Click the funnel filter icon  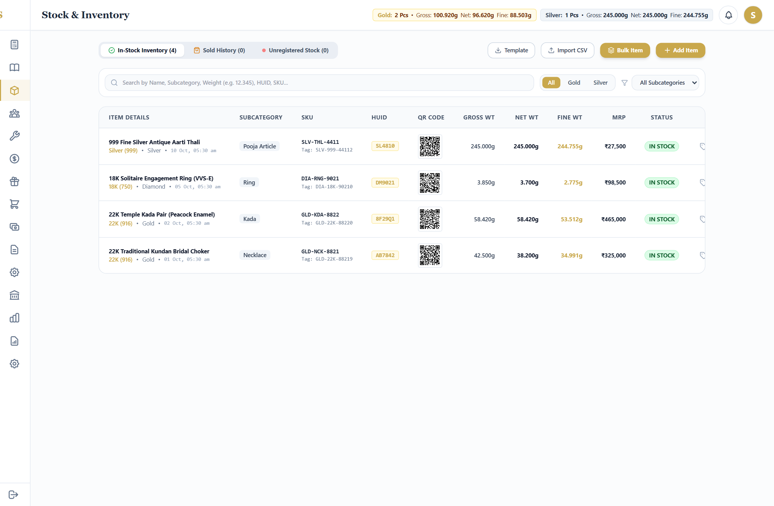[624, 83]
